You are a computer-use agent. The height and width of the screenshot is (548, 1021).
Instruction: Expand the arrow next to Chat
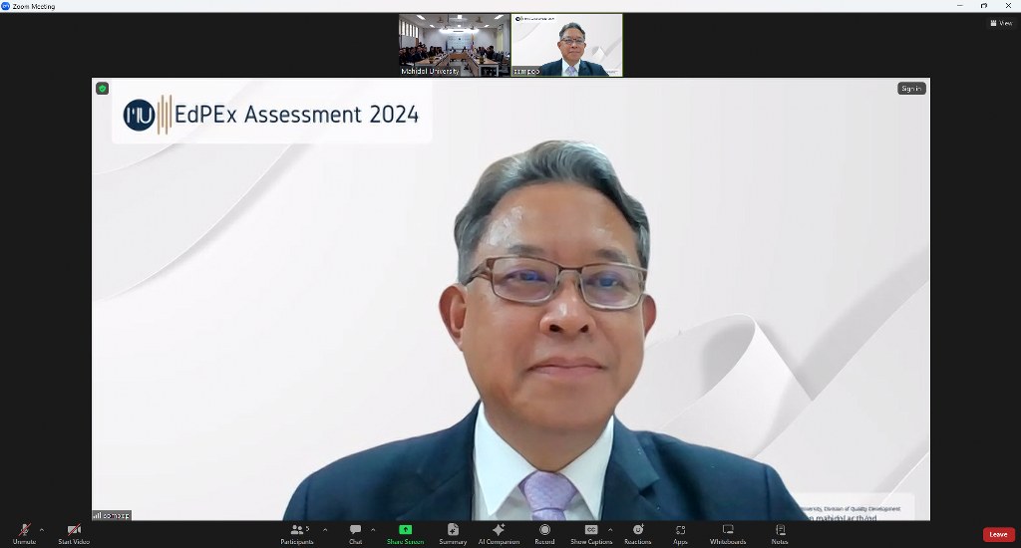point(373,529)
